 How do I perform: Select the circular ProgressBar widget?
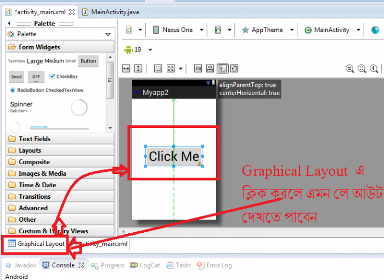pos(79,108)
